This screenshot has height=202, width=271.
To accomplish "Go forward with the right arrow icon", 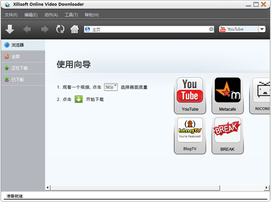I will [45, 29].
